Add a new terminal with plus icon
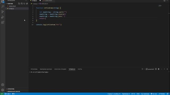Screen dimensions: 170x95 click(142, 69)
